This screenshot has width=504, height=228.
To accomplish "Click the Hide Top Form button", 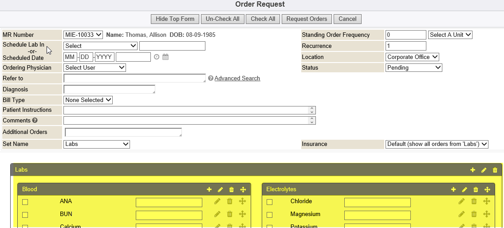I will [175, 19].
